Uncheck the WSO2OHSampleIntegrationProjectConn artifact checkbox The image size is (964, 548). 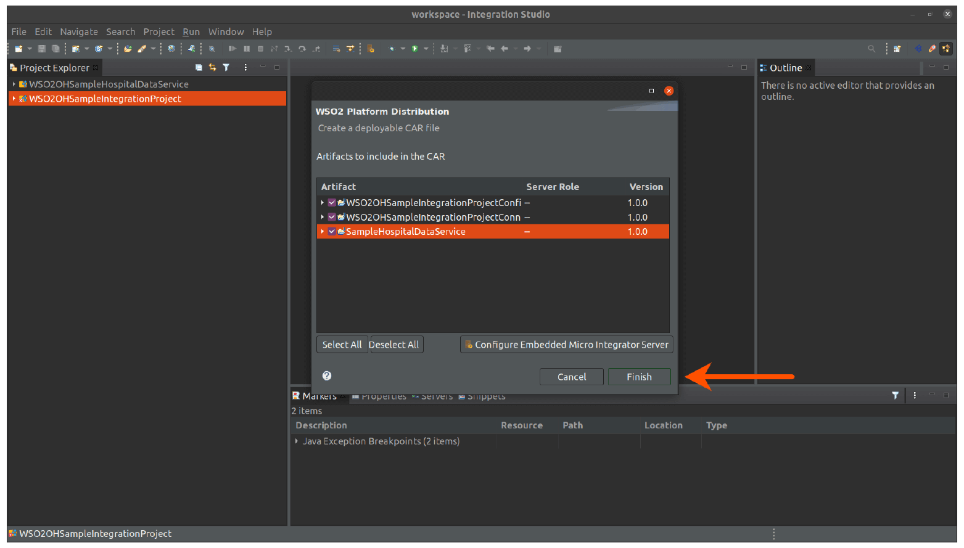[x=332, y=217]
